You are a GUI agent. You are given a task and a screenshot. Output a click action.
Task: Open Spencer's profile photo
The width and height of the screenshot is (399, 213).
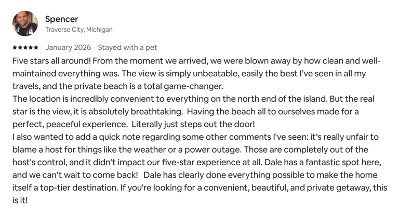tap(25, 23)
